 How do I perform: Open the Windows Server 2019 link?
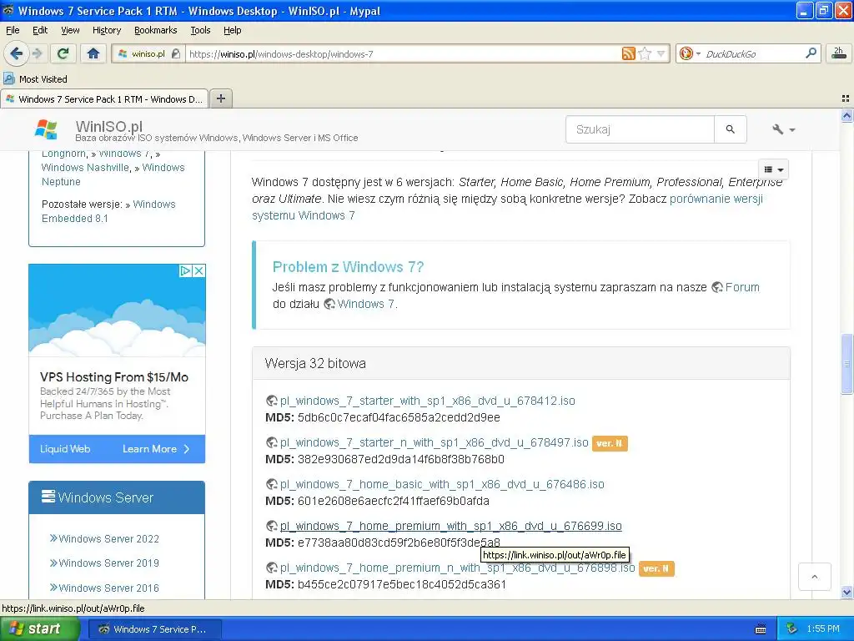[109, 563]
